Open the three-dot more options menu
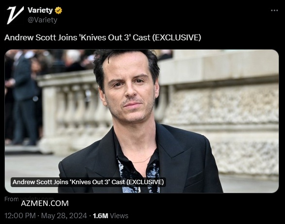This screenshot has width=285, height=224. (274, 11)
